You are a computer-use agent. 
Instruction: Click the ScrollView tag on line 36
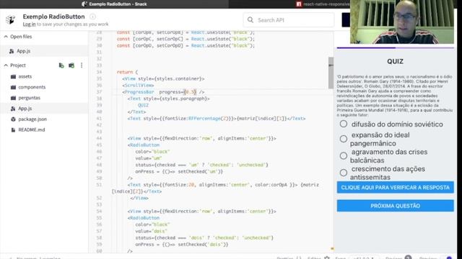tap(138, 85)
